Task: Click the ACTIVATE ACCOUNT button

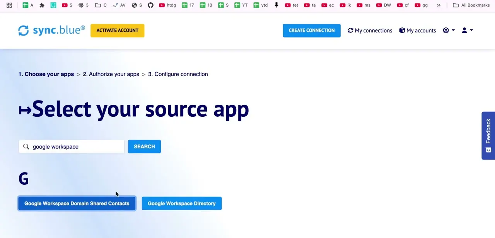Action: pos(117,31)
